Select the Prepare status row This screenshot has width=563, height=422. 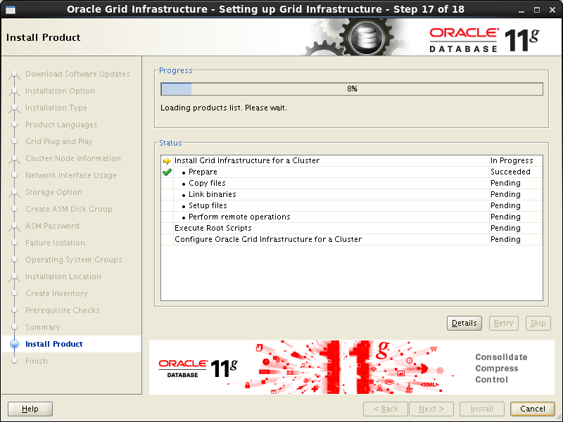coord(352,172)
